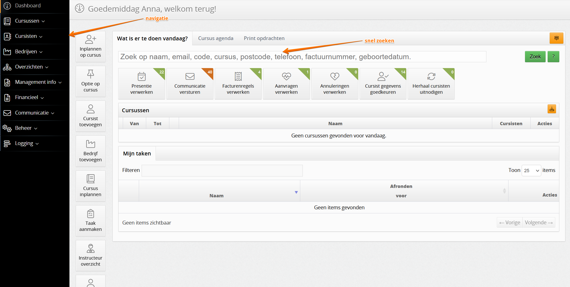Open Cursist toevoegen shortcut
The width and height of the screenshot is (570, 287).
91,116
